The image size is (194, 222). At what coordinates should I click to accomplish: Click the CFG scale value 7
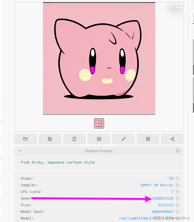172,192
